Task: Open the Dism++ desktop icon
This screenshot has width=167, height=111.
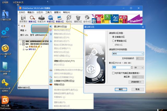Action: (x=5, y=32)
